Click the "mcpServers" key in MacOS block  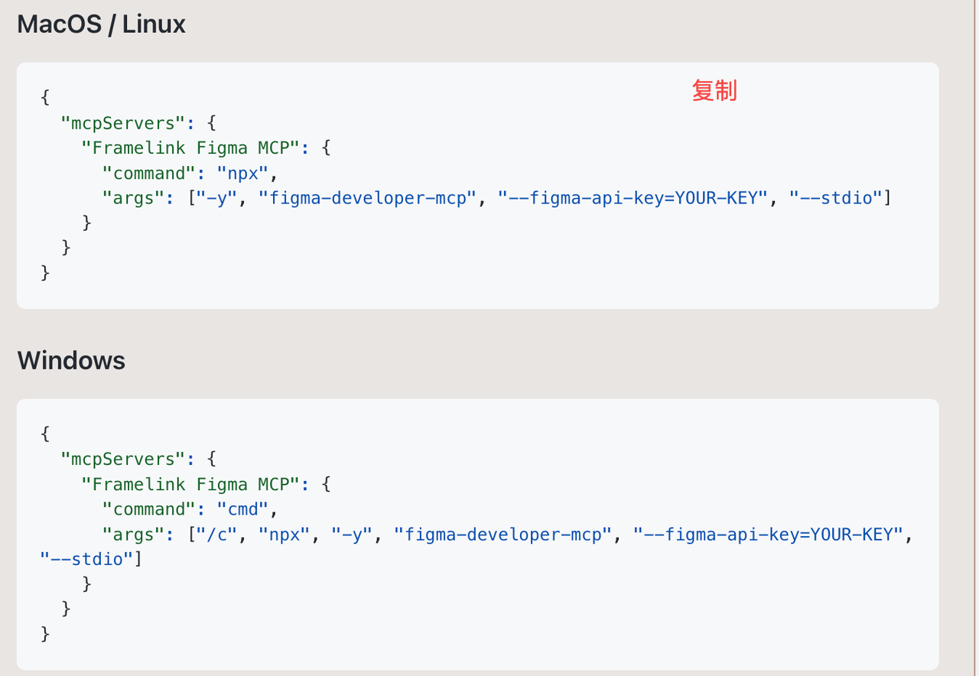tap(123, 123)
